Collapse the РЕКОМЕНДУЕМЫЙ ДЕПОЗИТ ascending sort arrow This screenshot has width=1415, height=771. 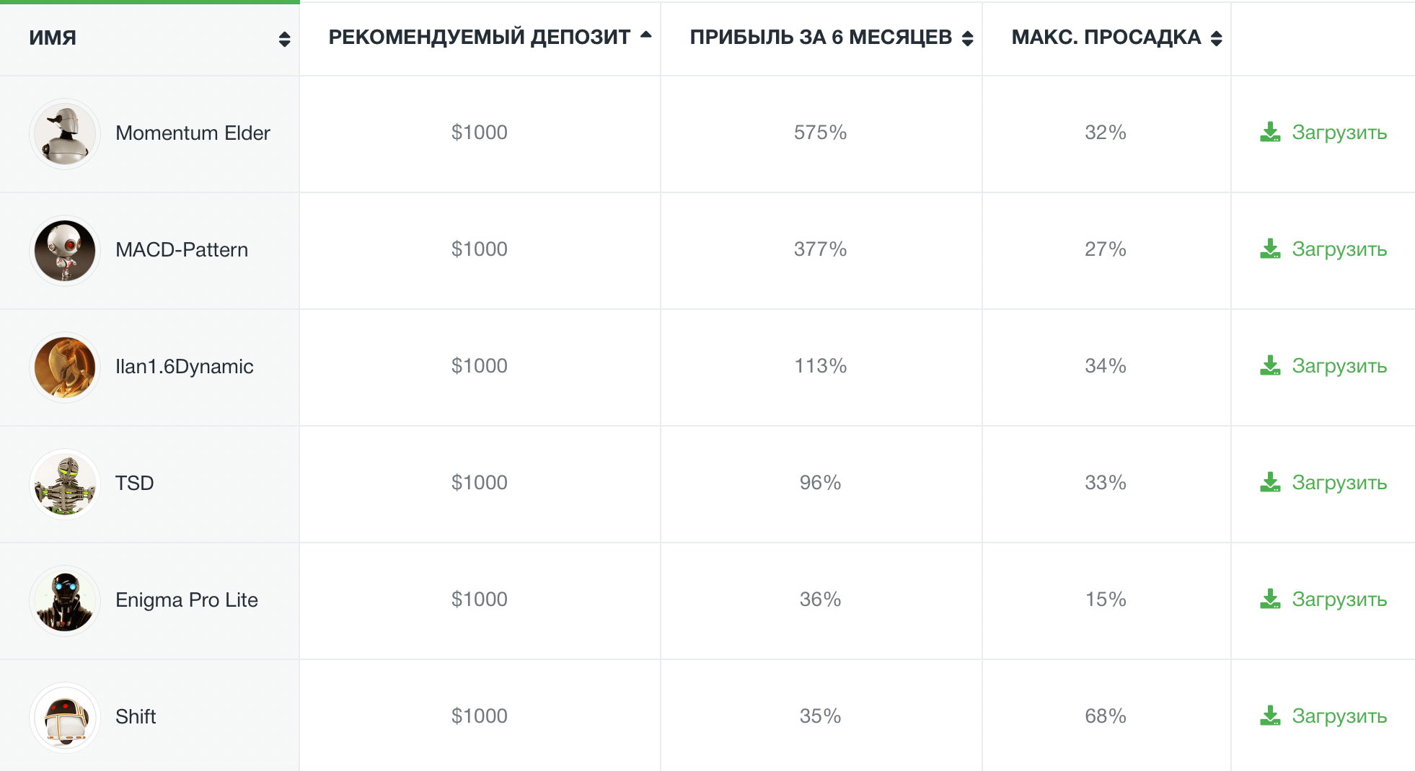[x=645, y=35]
